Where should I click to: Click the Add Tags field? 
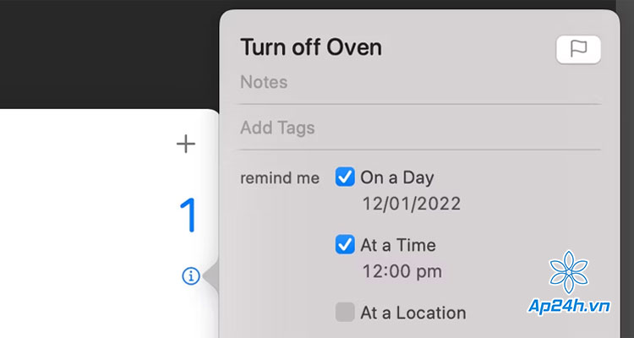tap(420, 128)
